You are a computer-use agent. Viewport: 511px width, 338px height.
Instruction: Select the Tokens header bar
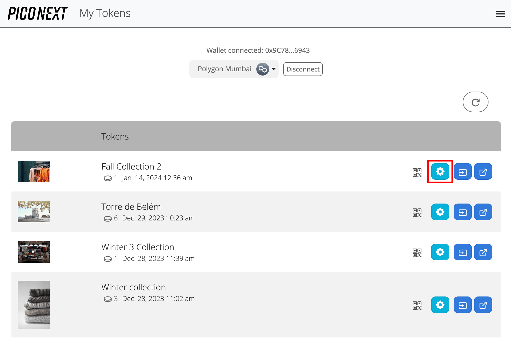115,136
